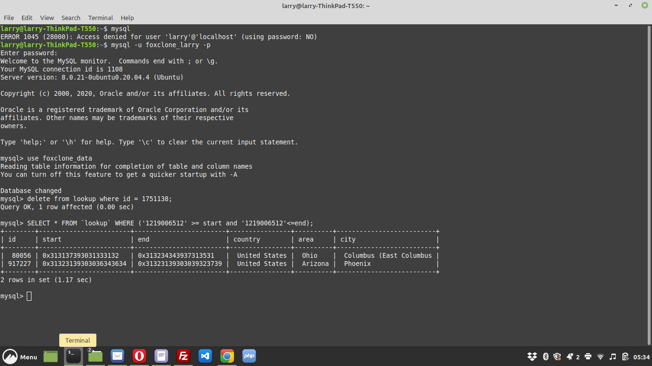Screen dimensions: 652x366
Task: Click the 'delete from lookup where id = 1751138;' command
Action: coord(100,199)
